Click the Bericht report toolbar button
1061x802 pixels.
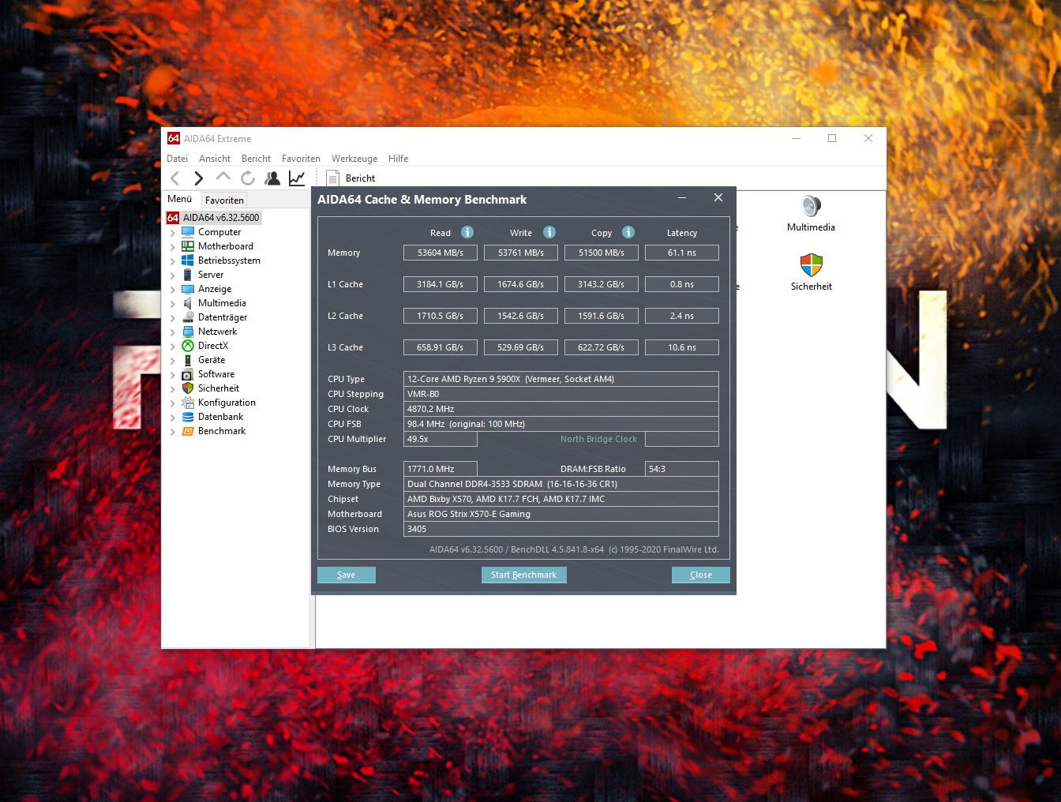pos(351,178)
